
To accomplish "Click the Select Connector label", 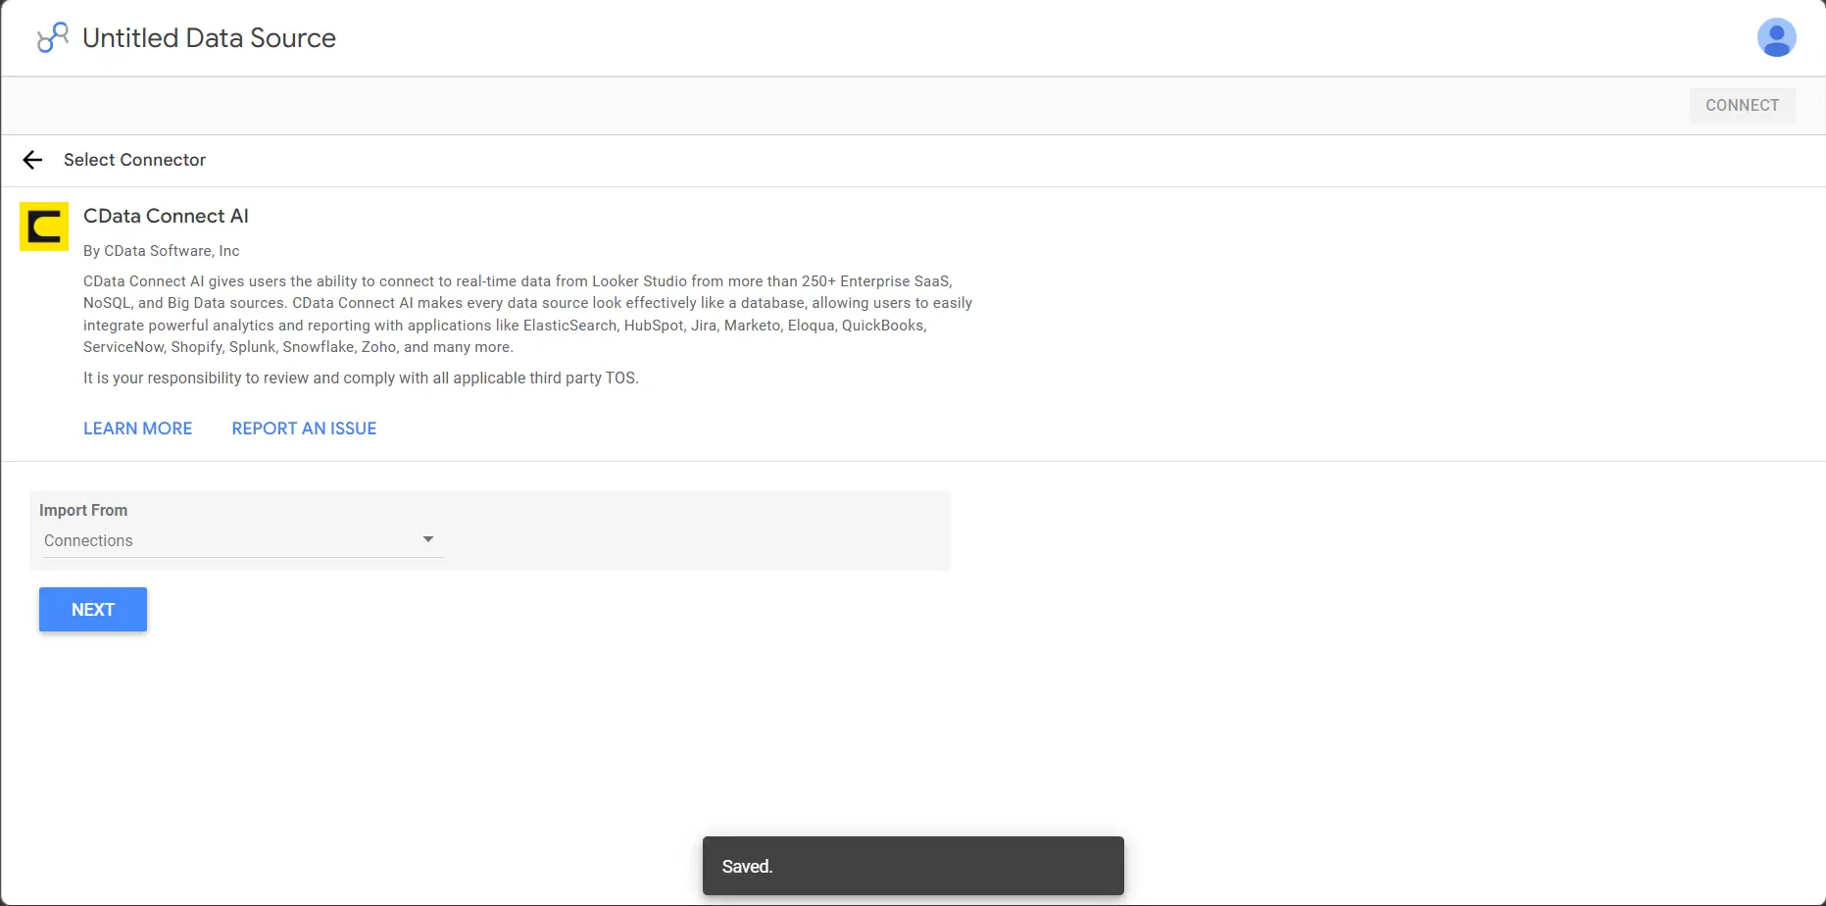I will click(x=134, y=160).
